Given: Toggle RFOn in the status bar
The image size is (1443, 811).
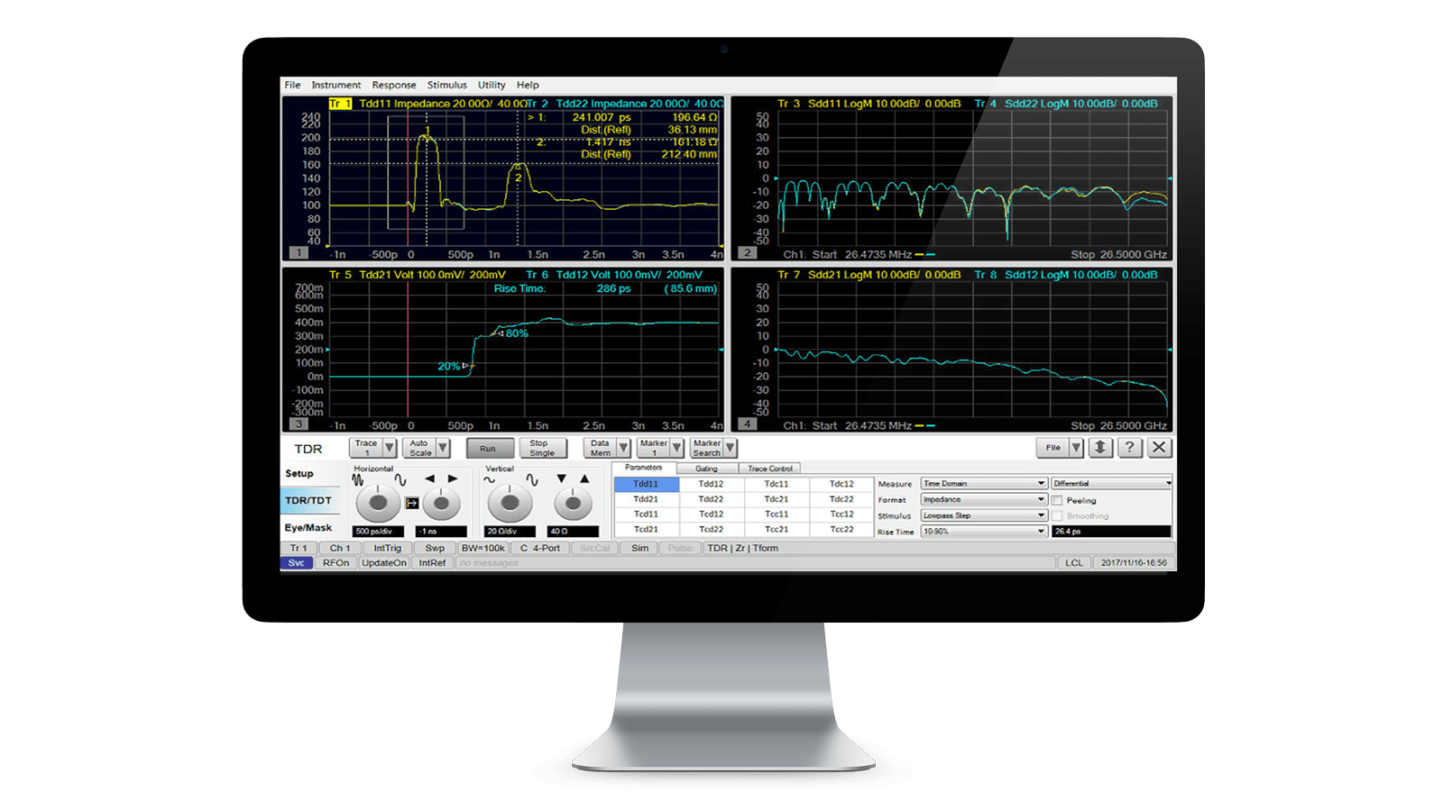Looking at the screenshot, I should coord(335,563).
